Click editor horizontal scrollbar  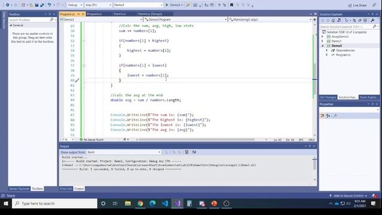(196, 140)
